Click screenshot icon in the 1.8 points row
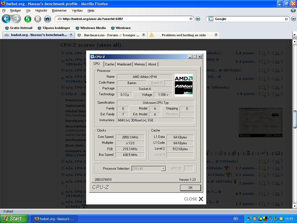Screen dimensions: 297x223 277,94
